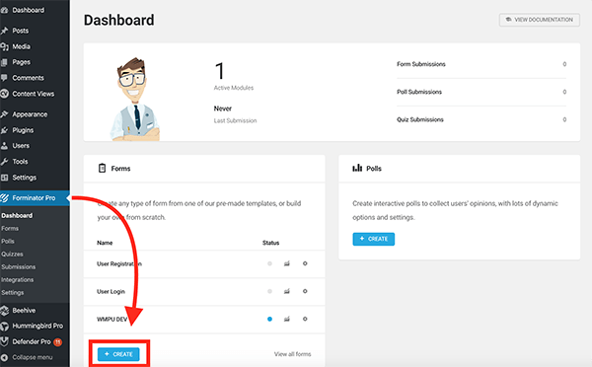
Task: Toggle the User Login status dot
Action: 269,291
